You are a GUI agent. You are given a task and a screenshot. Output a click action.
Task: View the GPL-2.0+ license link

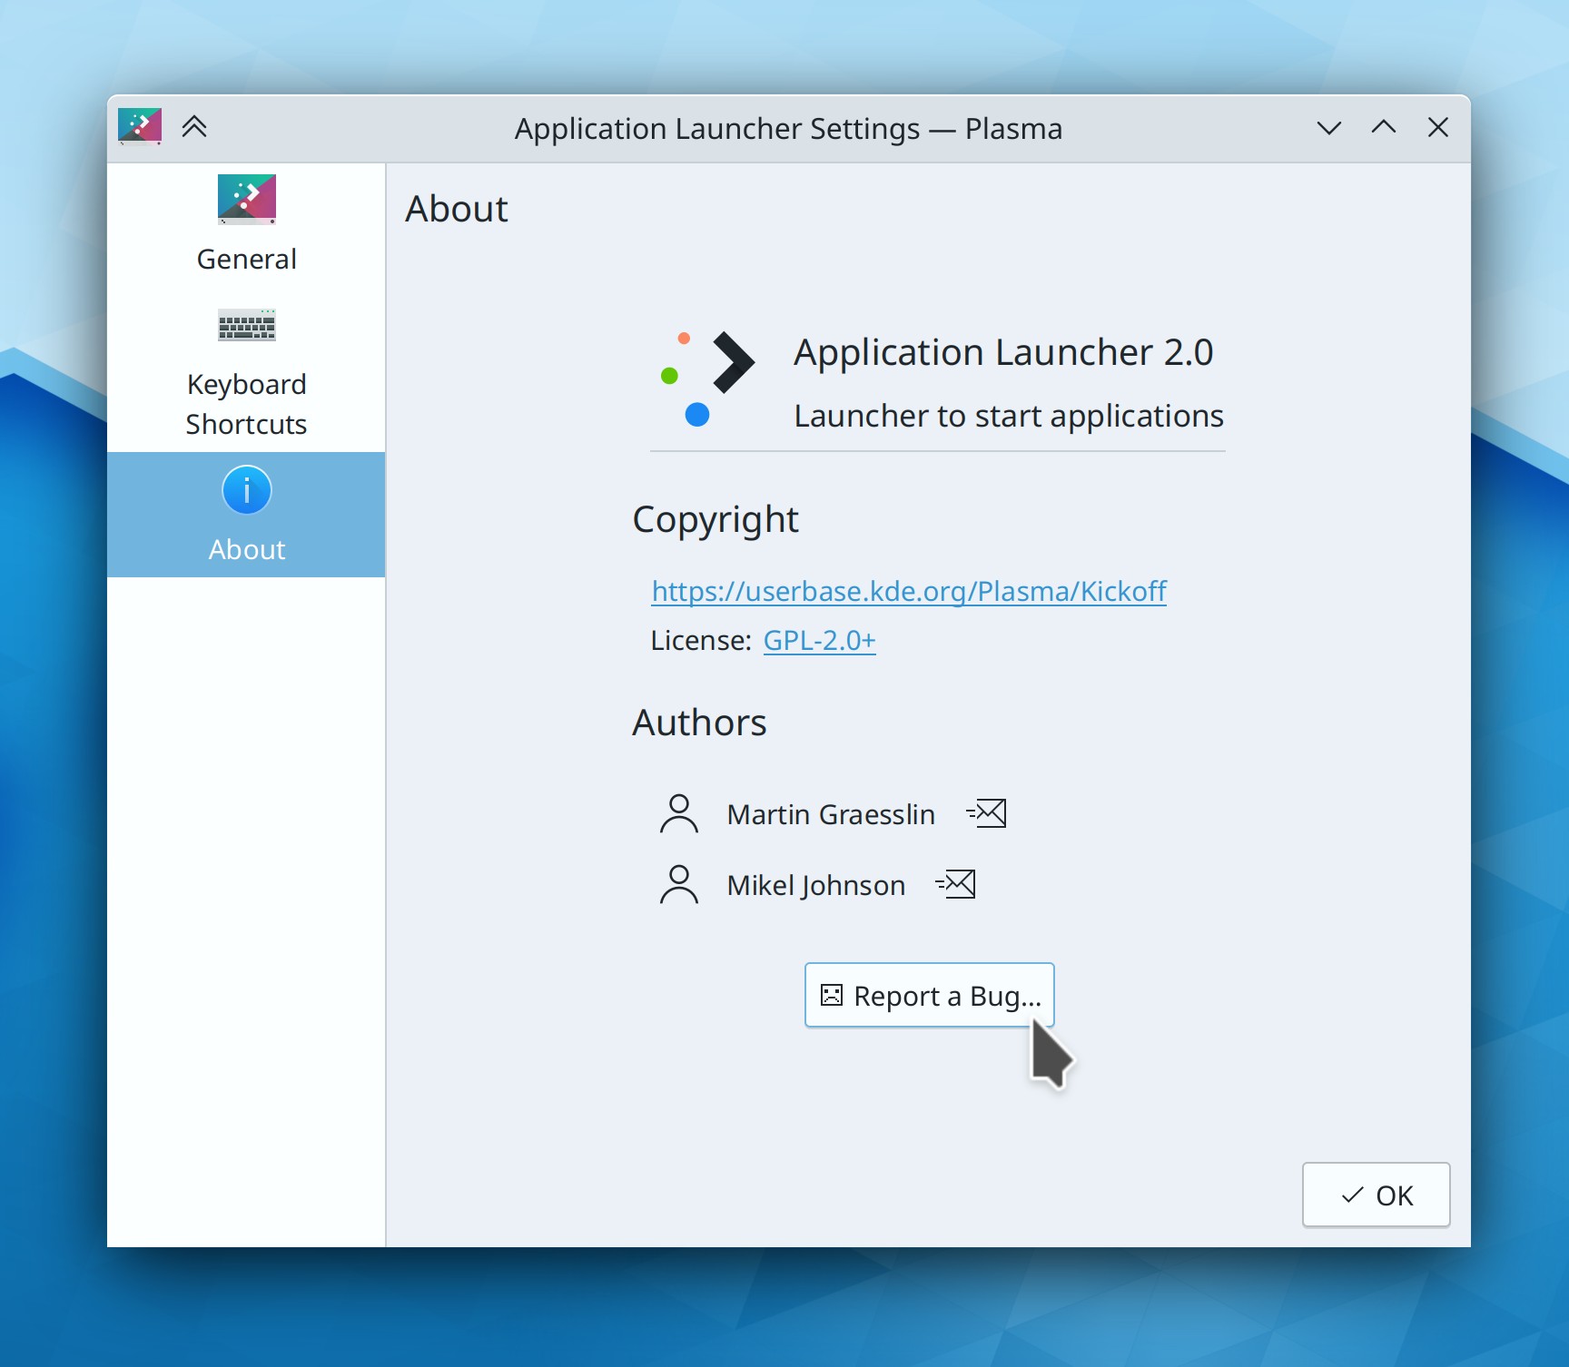tap(819, 641)
